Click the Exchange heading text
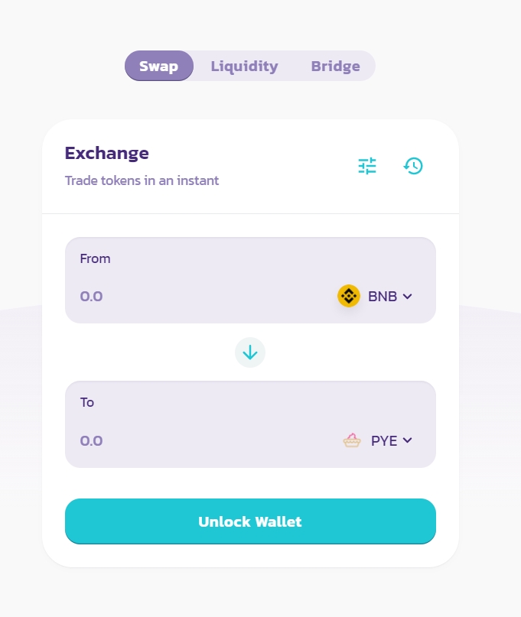Viewport: 521px width, 617px height. coord(107,153)
